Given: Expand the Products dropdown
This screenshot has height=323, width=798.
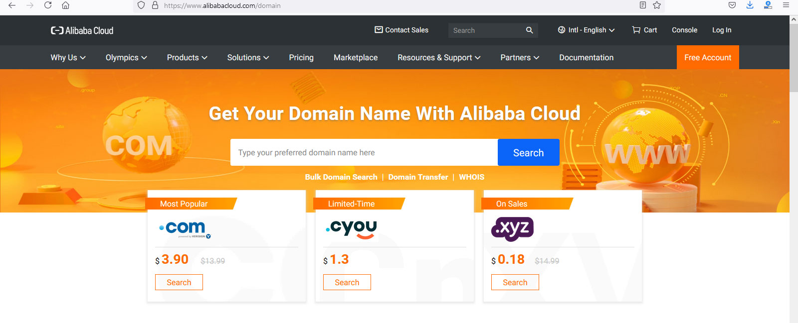Looking at the screenshot, I should (x=187, y=58).
